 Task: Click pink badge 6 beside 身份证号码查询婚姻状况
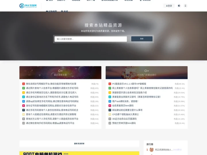[24, 106]
